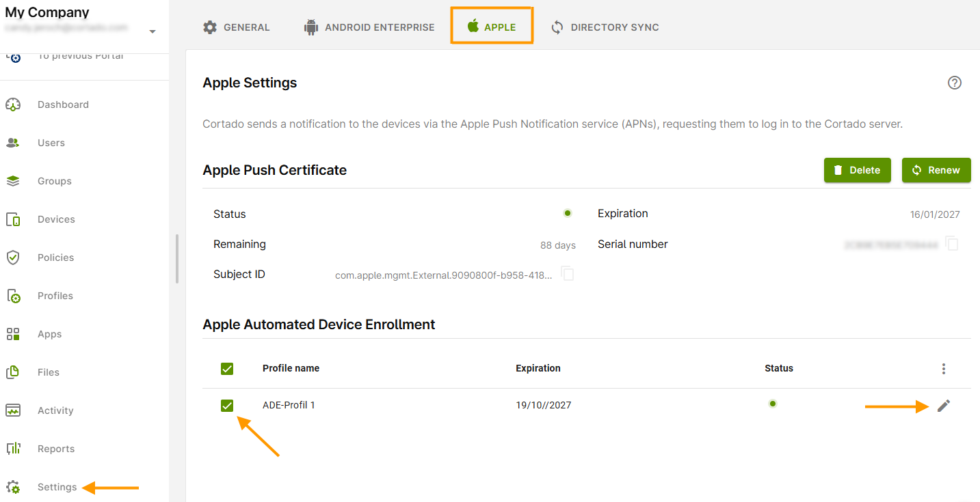Select the Apple tab
The width and height of the screenshot is (980, 502).
click(x=492, y=27)
